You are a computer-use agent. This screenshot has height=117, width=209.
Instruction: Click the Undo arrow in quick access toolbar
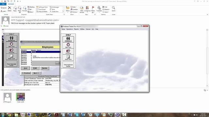point(8,1)
